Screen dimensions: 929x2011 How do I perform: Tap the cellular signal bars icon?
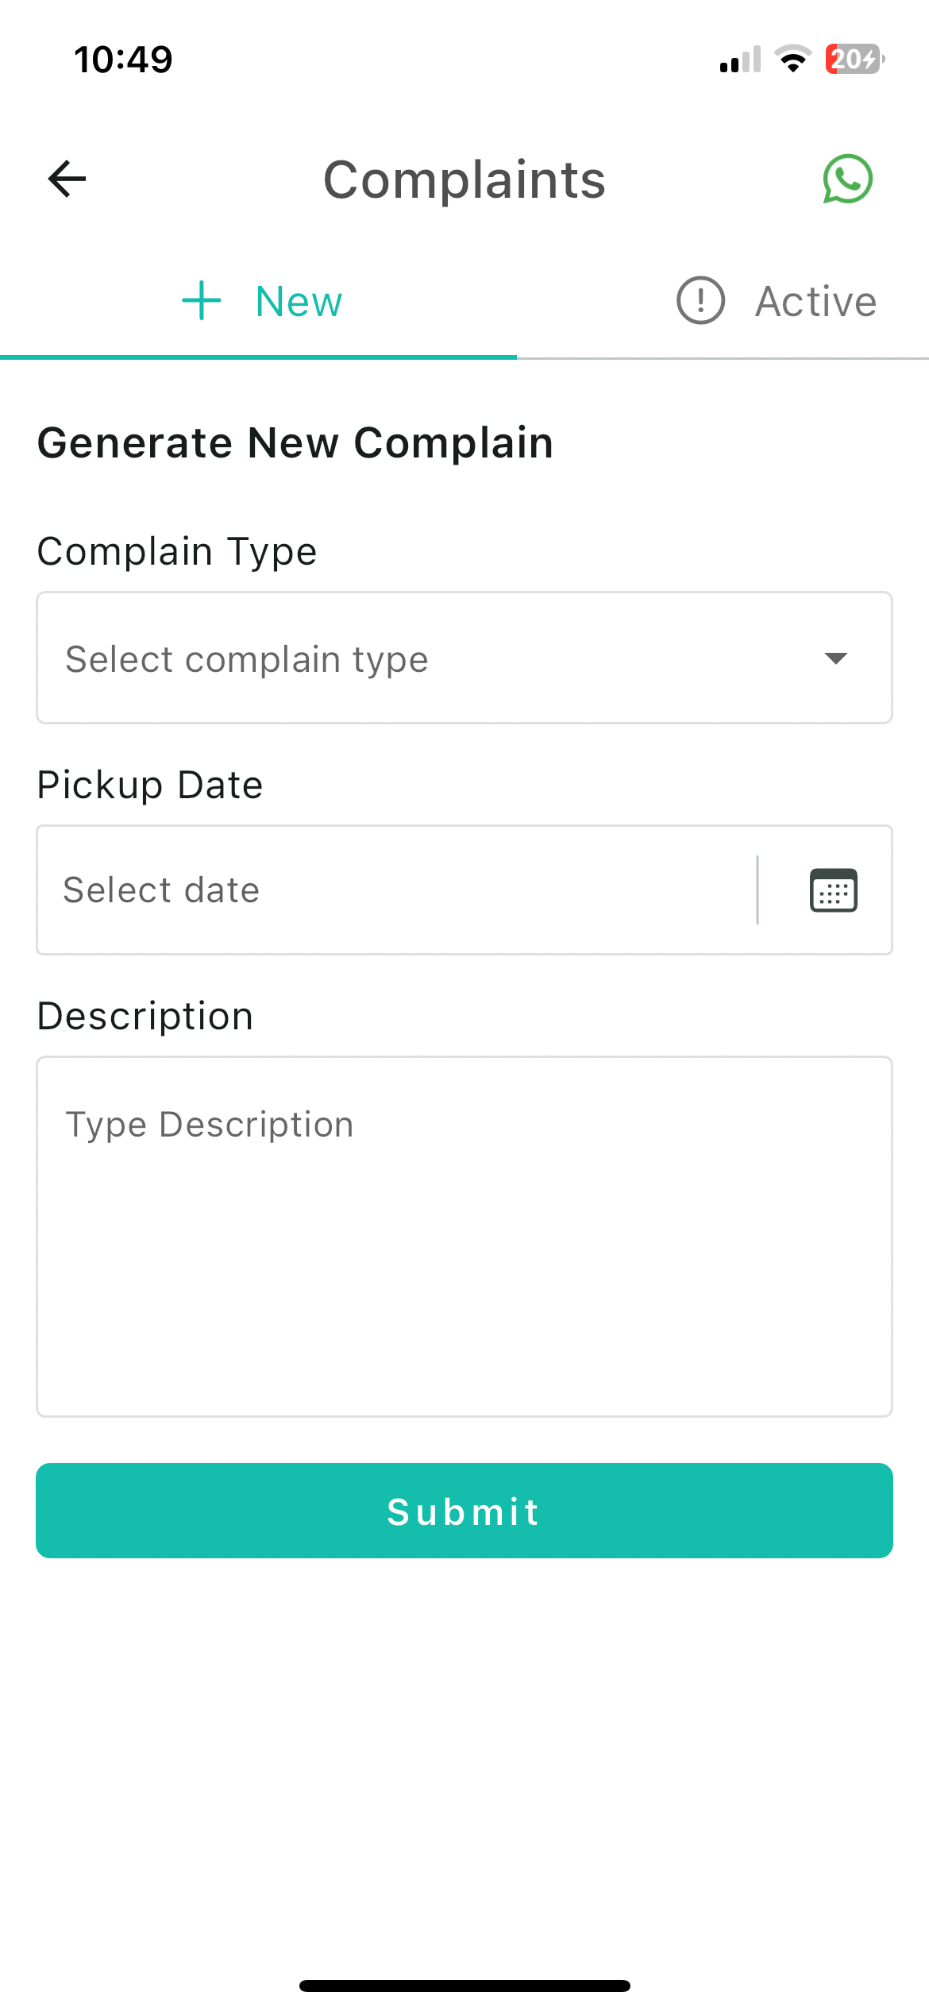pos(740,60)
